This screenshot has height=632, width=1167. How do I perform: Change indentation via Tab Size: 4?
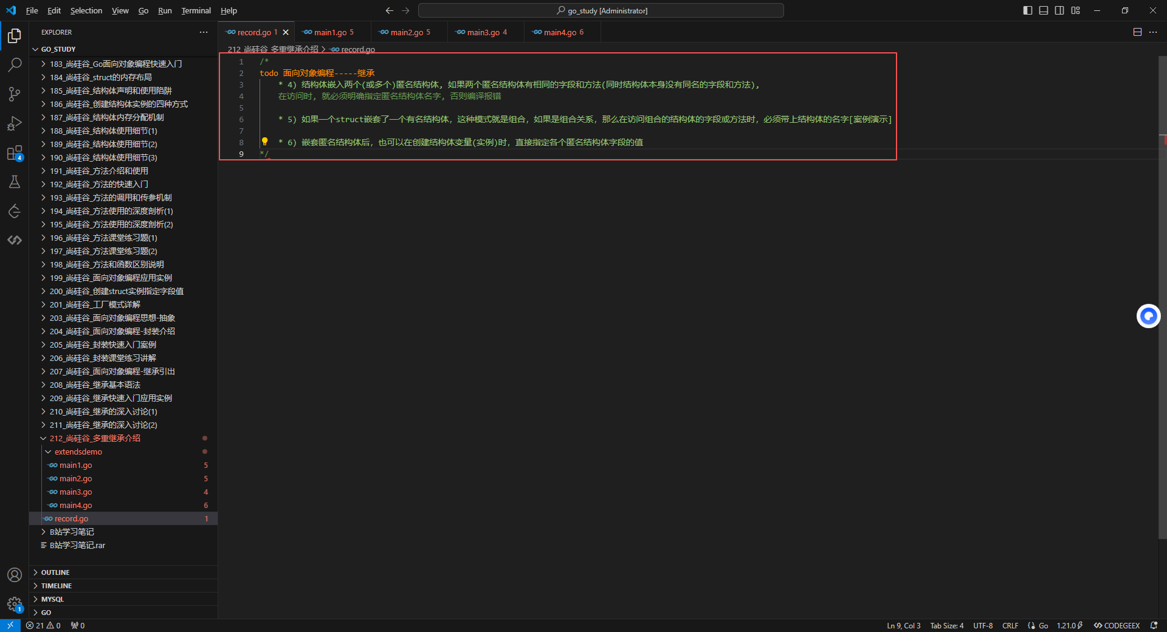click(x=947, y=625)
